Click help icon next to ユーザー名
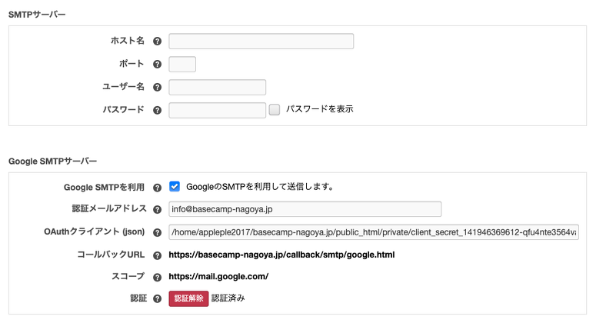This screenshot has height=323, width=596. [158, 88]
